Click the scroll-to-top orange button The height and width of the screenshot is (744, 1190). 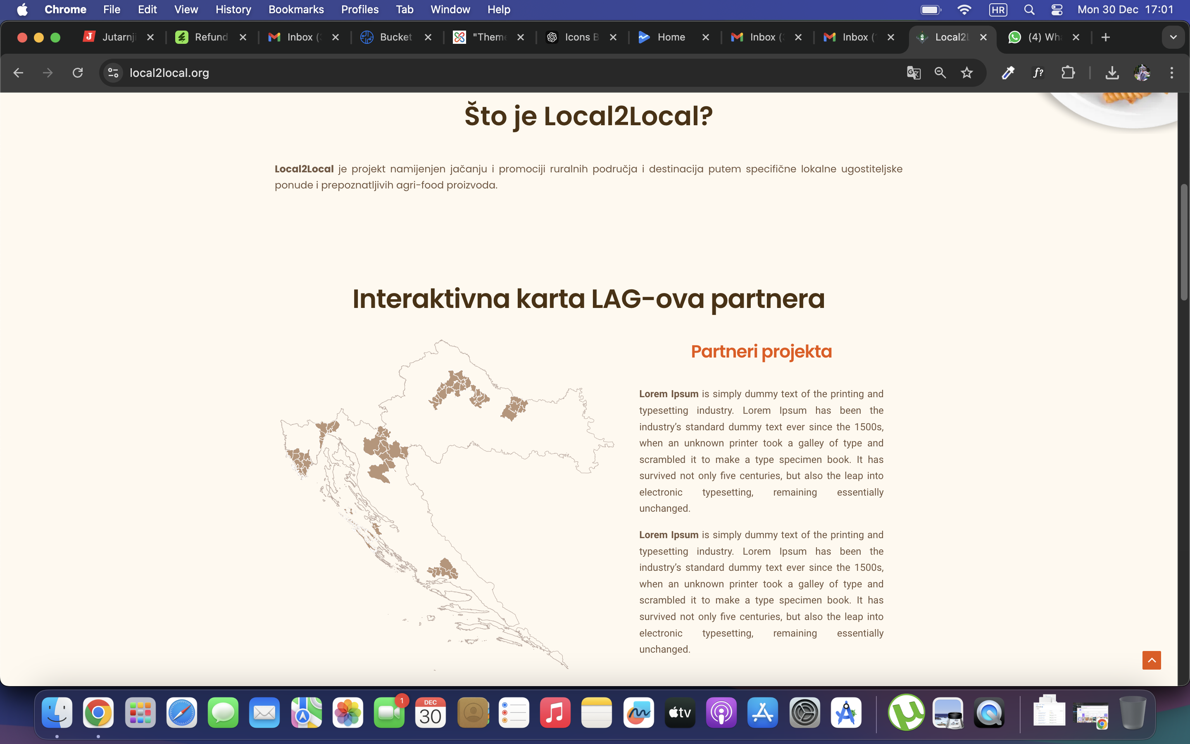1152,661
